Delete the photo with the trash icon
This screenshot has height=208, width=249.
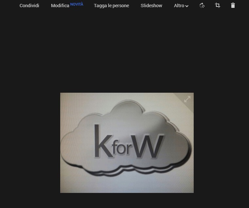(233, 5)
